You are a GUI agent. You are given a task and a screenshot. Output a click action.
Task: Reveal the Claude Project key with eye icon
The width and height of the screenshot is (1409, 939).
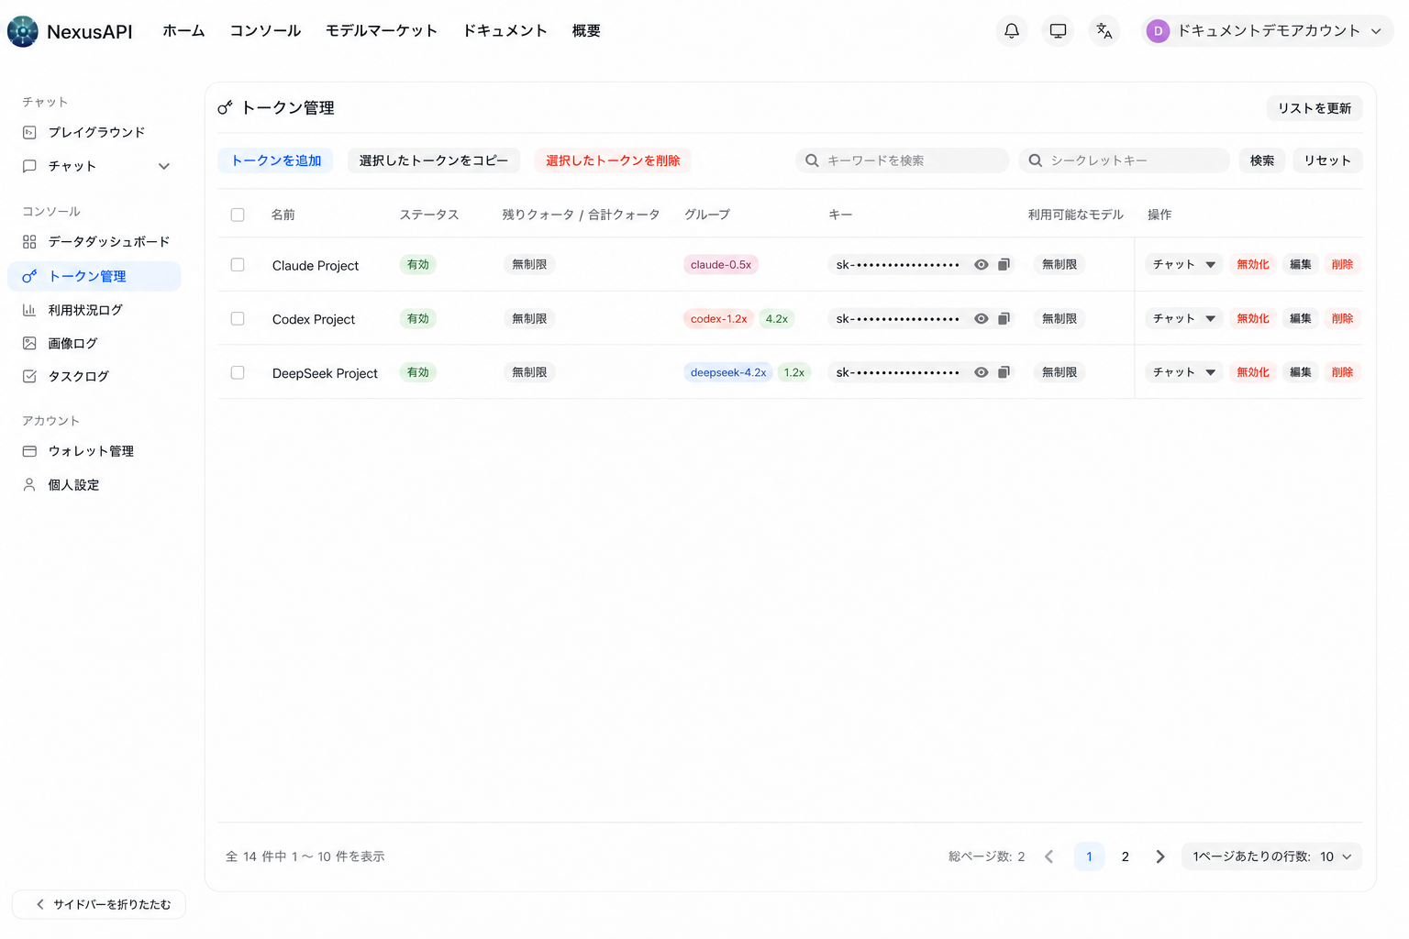(982, 265)
